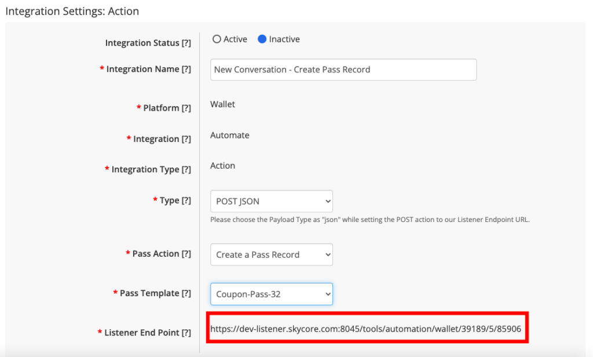Open the Pass Action dropdown
The width and height of the screenshot is (593, 357).
click(272, 255)
